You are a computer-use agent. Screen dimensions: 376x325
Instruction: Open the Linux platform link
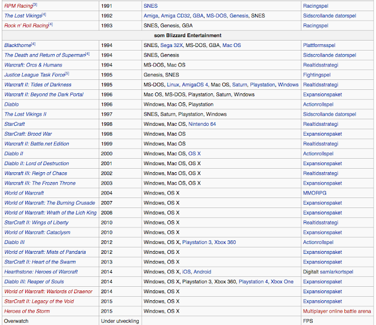173,85
